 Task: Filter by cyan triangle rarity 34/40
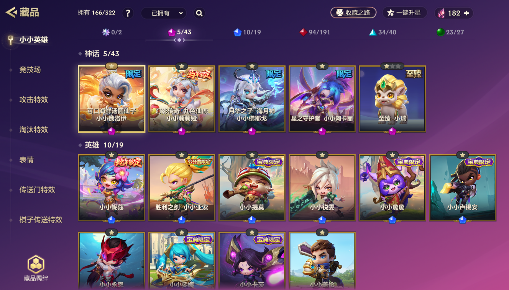(383, 32)
